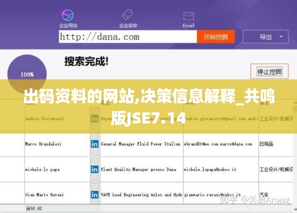Select name cell Gian Mario Ravasi

click(x=44, y=194)
